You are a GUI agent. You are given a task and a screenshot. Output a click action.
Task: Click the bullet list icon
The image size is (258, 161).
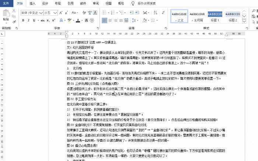pos(104,13)
